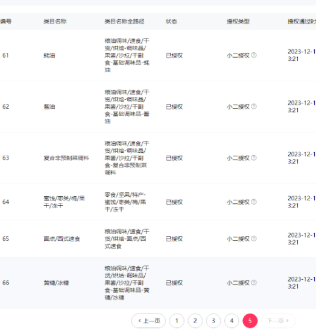316x331 pixels.
Task: Click help icon beside 小二授权 in row 65
Action: pyautogui.click(x=254, y=239)
